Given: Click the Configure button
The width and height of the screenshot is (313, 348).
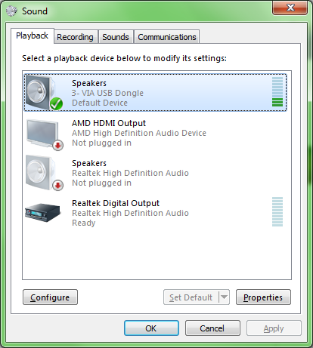Looking at the screenshot, I should click(x=50, y=297).
